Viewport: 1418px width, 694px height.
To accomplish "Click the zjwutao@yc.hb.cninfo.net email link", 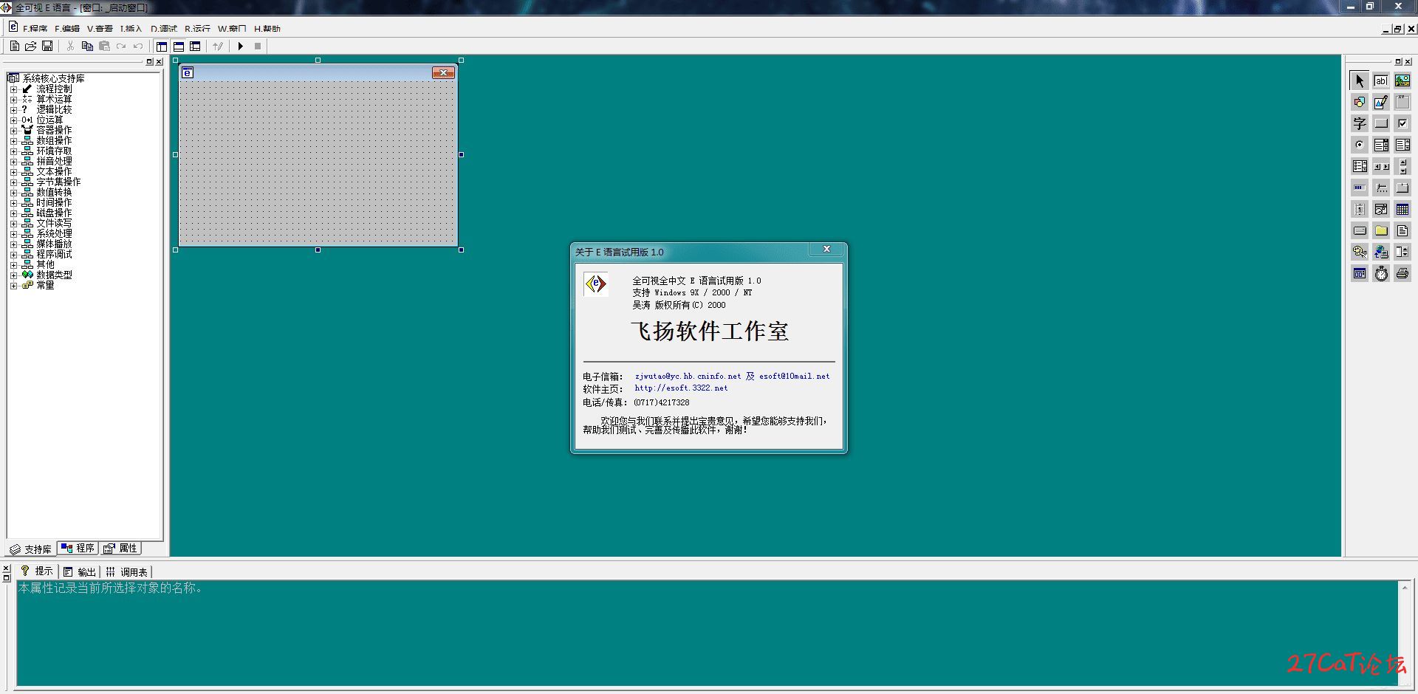I will [688, 376].
